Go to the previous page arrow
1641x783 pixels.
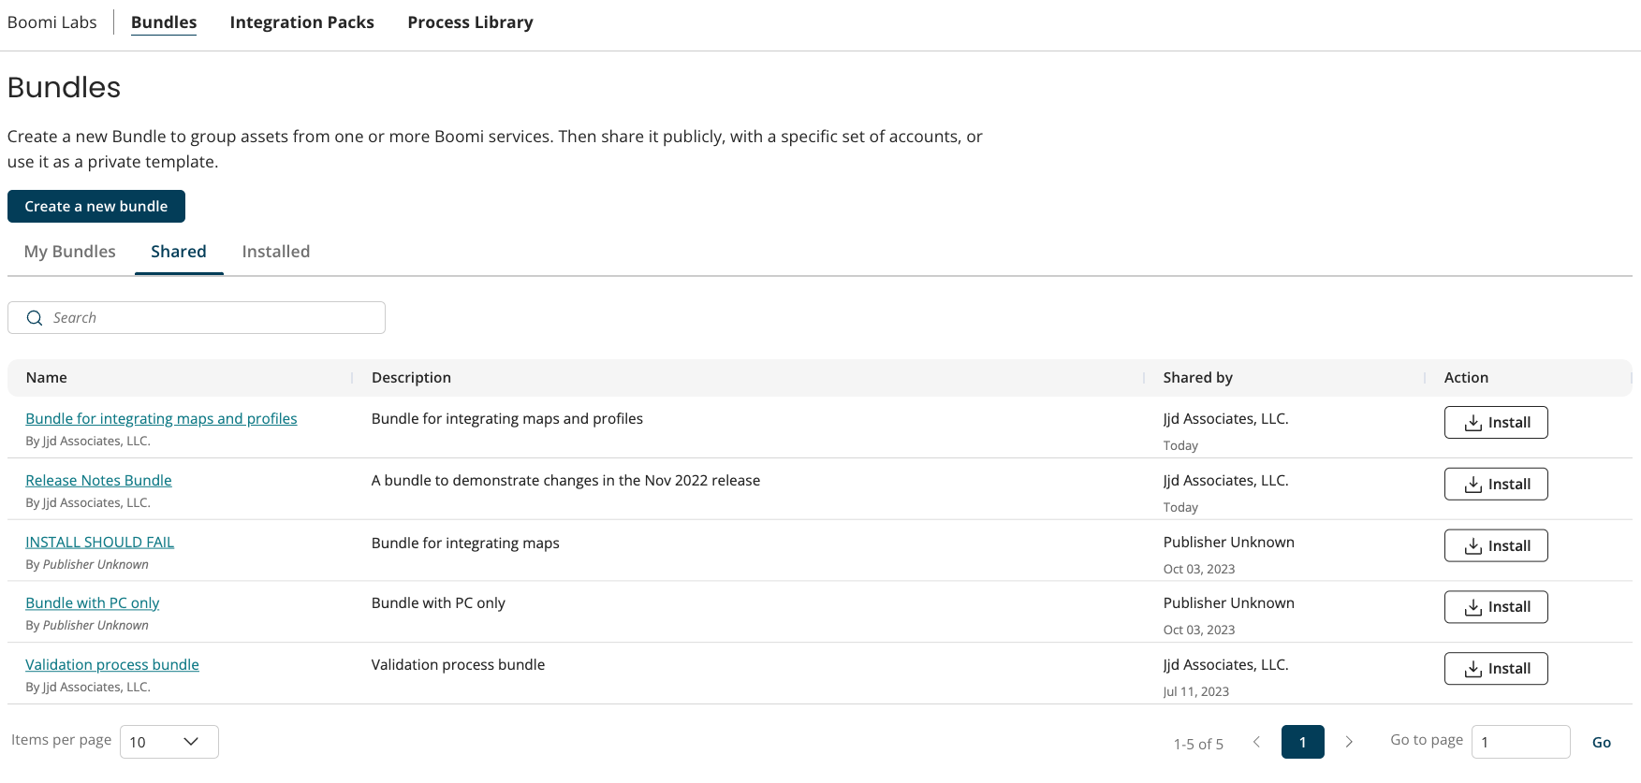[x=1256, y=742]
